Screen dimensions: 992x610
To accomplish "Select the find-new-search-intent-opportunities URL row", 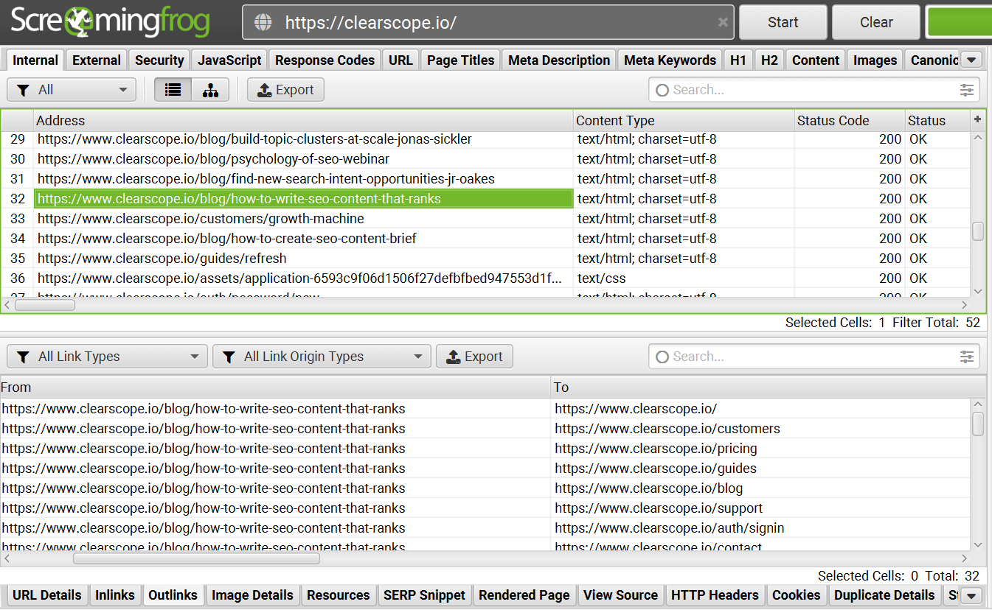I will [x=485, y=179].
